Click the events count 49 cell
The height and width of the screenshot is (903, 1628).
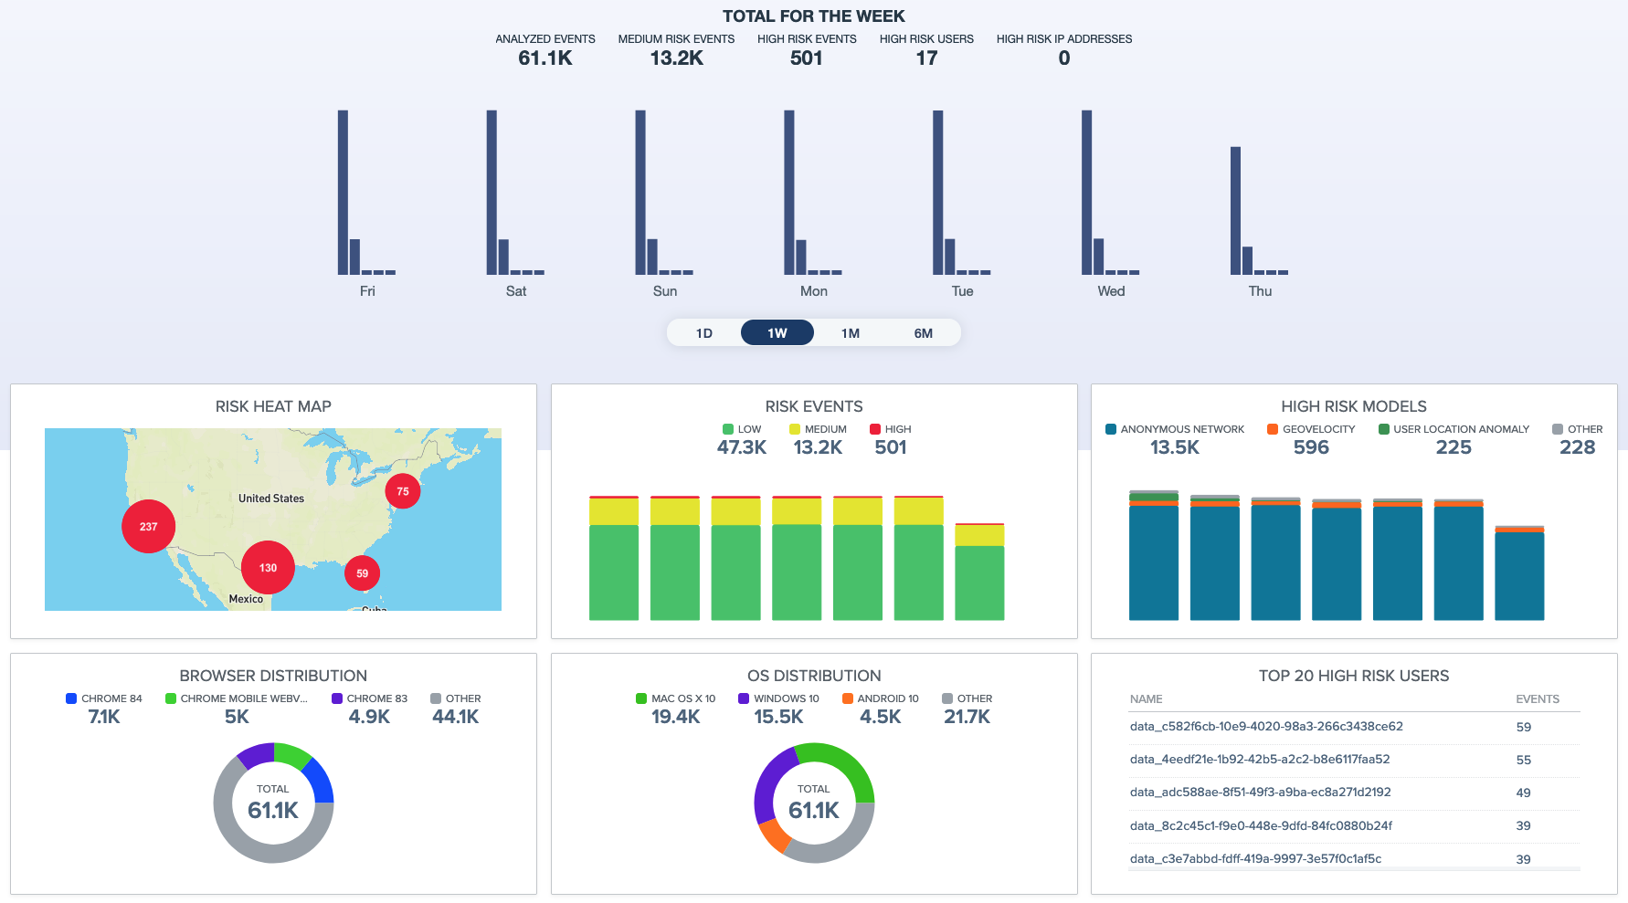[1524, 793]
